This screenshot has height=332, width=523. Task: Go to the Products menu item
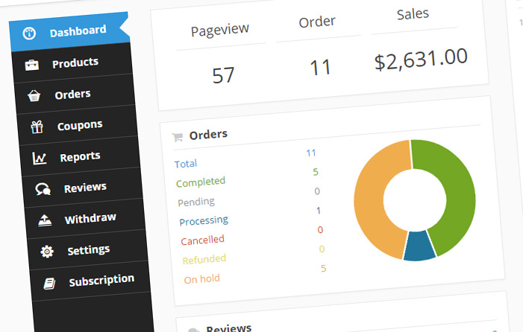pyautogui.click(x=72, y=63)
